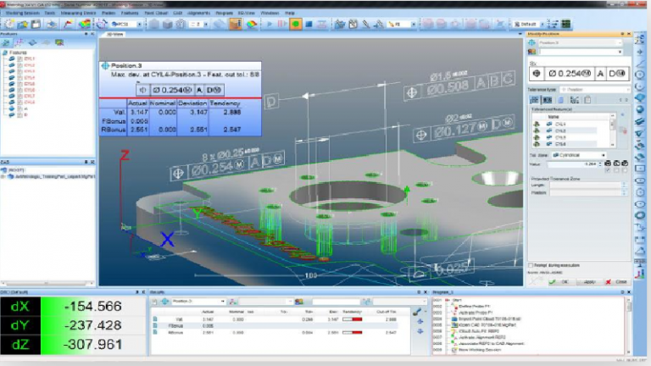Toggle the checked box under the Value field
The width and height of the screenshot is (651, 366).
[608, 170]
